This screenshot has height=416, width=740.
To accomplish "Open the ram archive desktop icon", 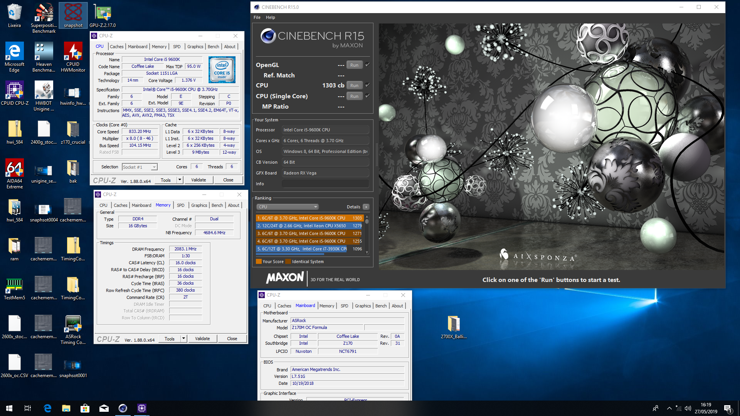I will pyautogui.click(x=14, y=249).
